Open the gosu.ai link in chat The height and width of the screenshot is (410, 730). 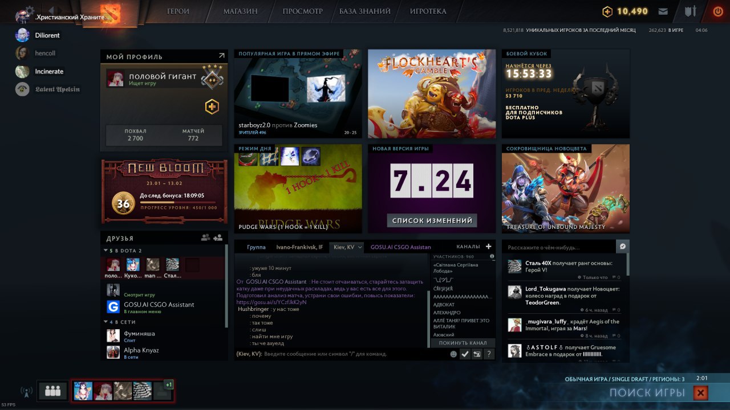(x=271, y=302)
